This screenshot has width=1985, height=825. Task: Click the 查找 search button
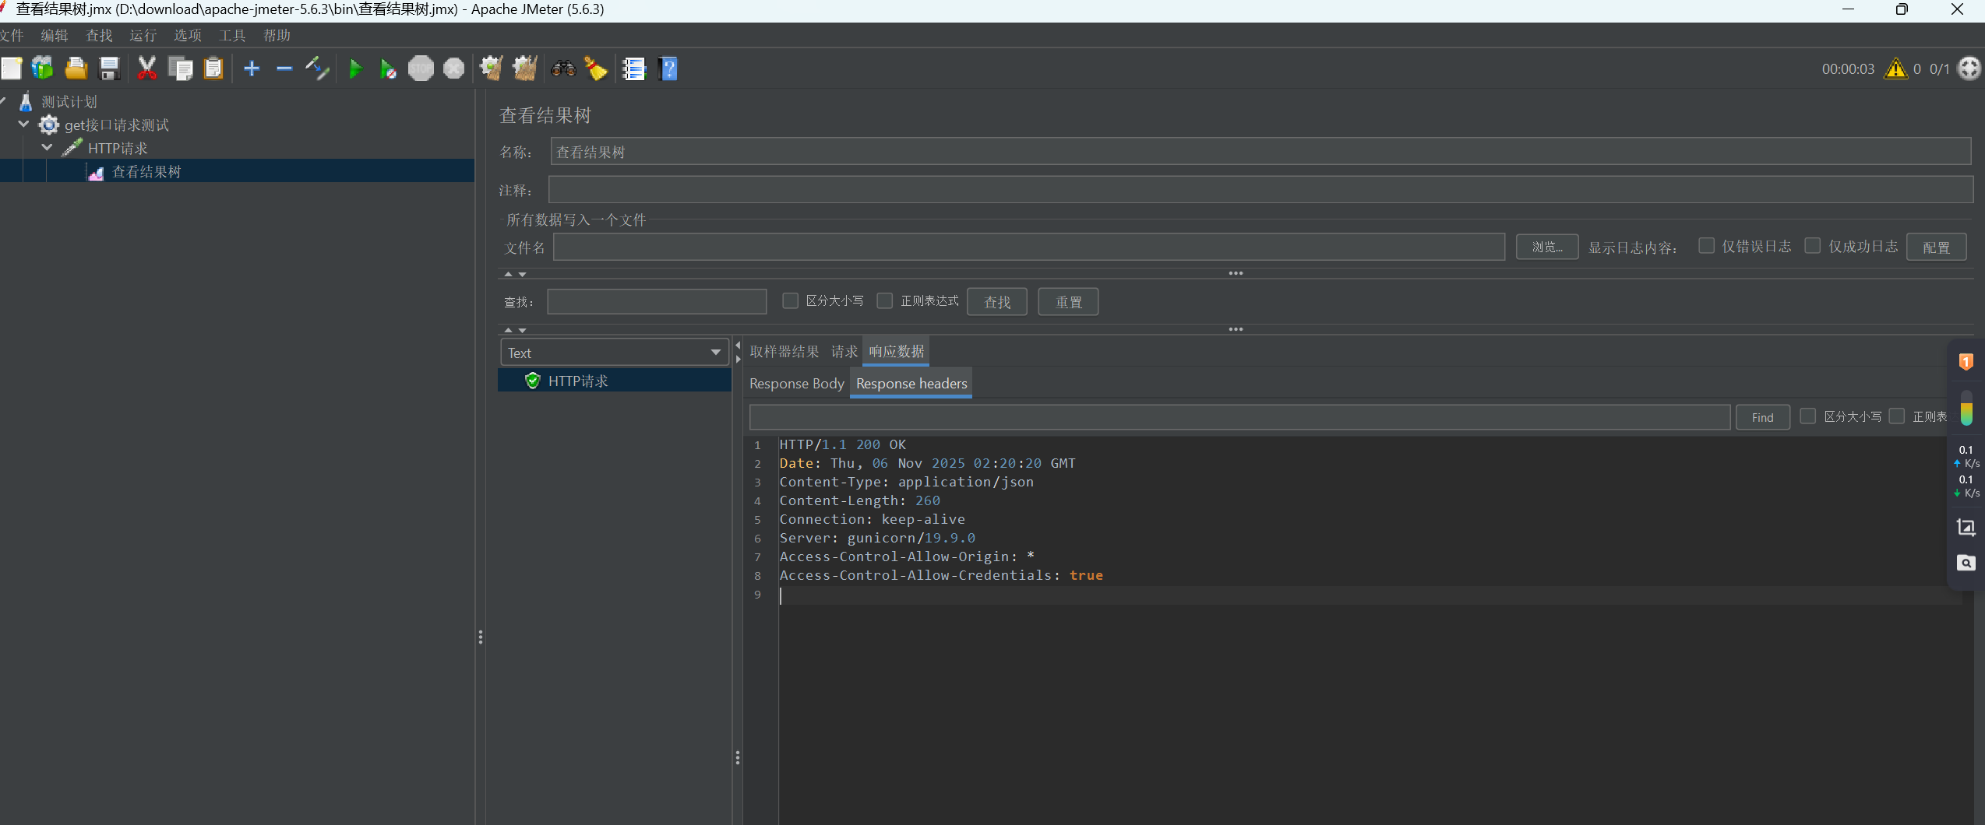point(997,302)
